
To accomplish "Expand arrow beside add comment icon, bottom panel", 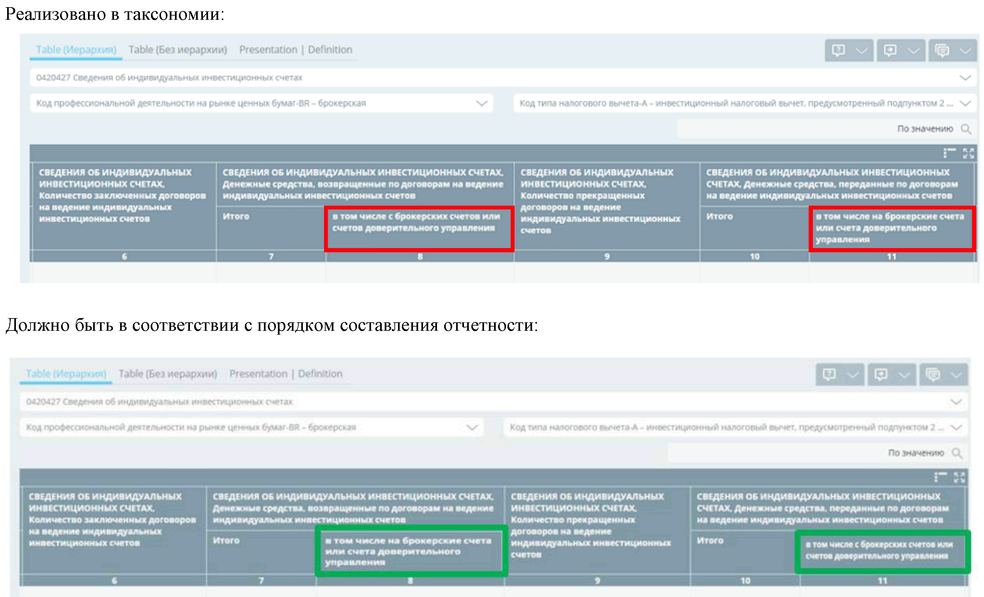I will [x=904, y=375].
